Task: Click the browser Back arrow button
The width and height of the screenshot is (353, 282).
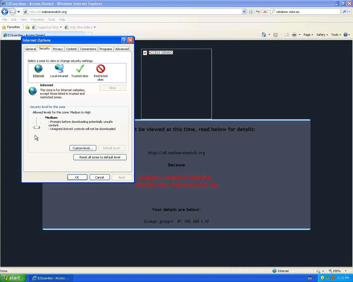Action: coord(5,12)
